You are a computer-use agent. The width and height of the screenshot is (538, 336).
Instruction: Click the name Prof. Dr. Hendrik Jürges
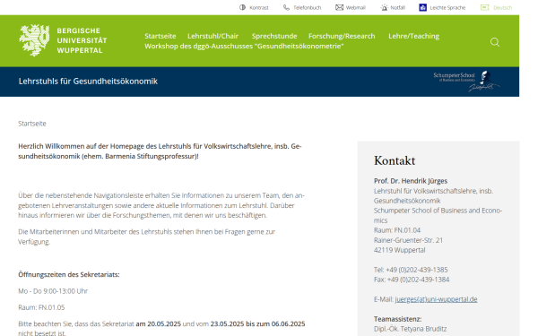(x=411, y=181)
